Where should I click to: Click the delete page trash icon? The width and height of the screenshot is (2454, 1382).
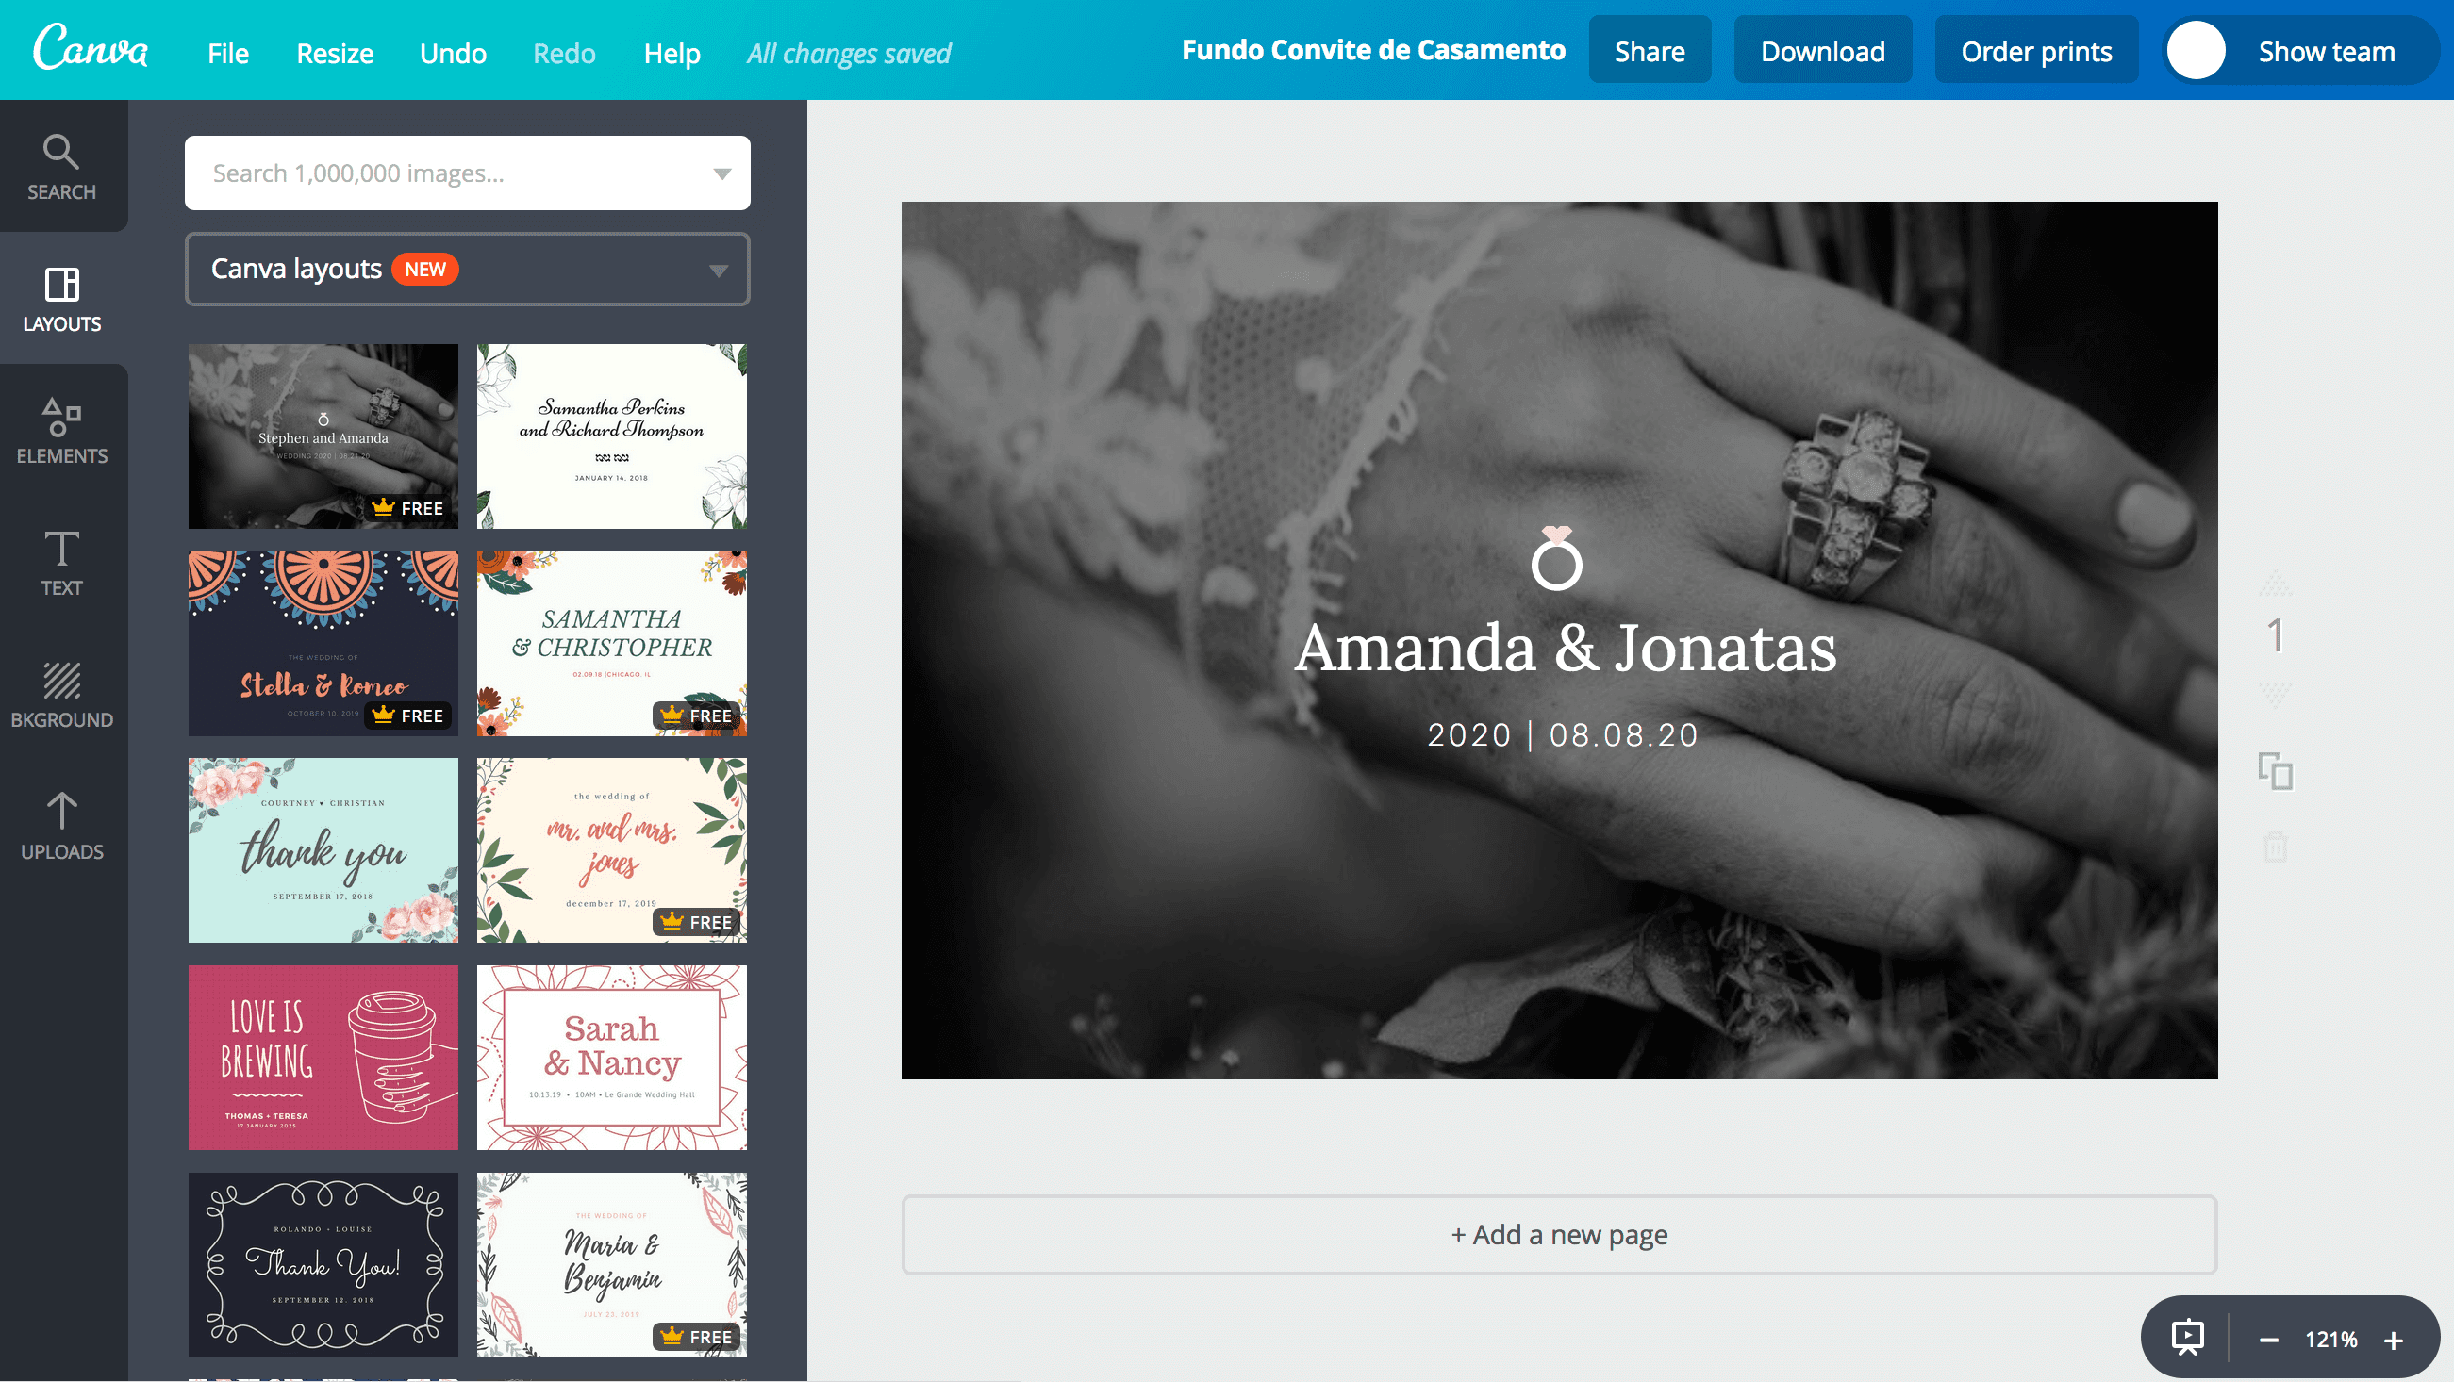pos(2275,846)
